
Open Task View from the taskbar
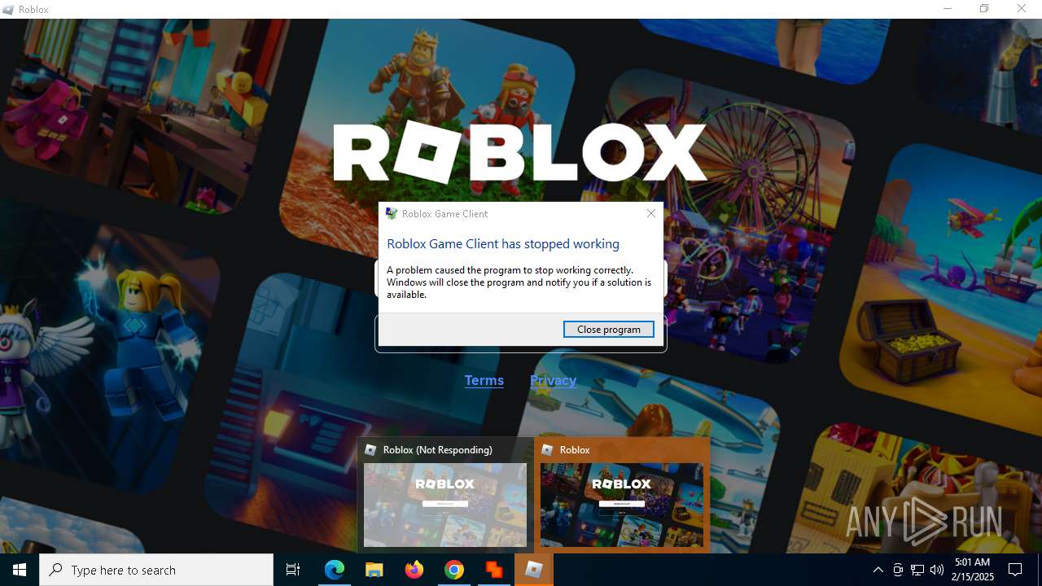click(x=293, y=570)
